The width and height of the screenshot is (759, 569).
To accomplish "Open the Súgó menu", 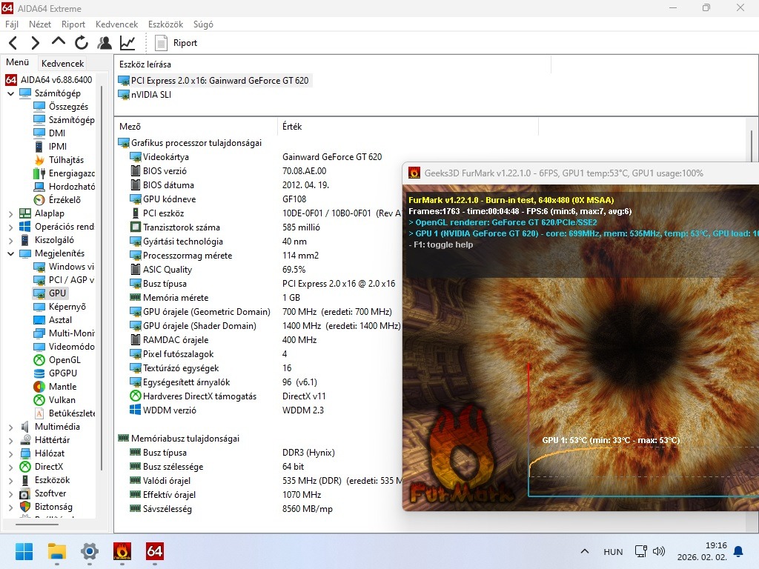I will [x=203, y=24].
